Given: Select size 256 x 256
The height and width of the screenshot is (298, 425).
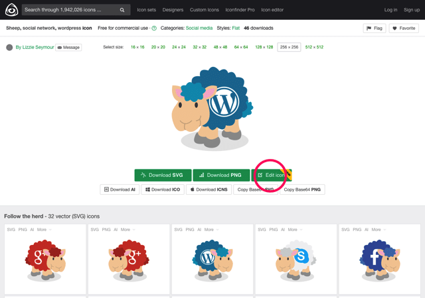Looking at the screenshot, I should pos(289,47).
